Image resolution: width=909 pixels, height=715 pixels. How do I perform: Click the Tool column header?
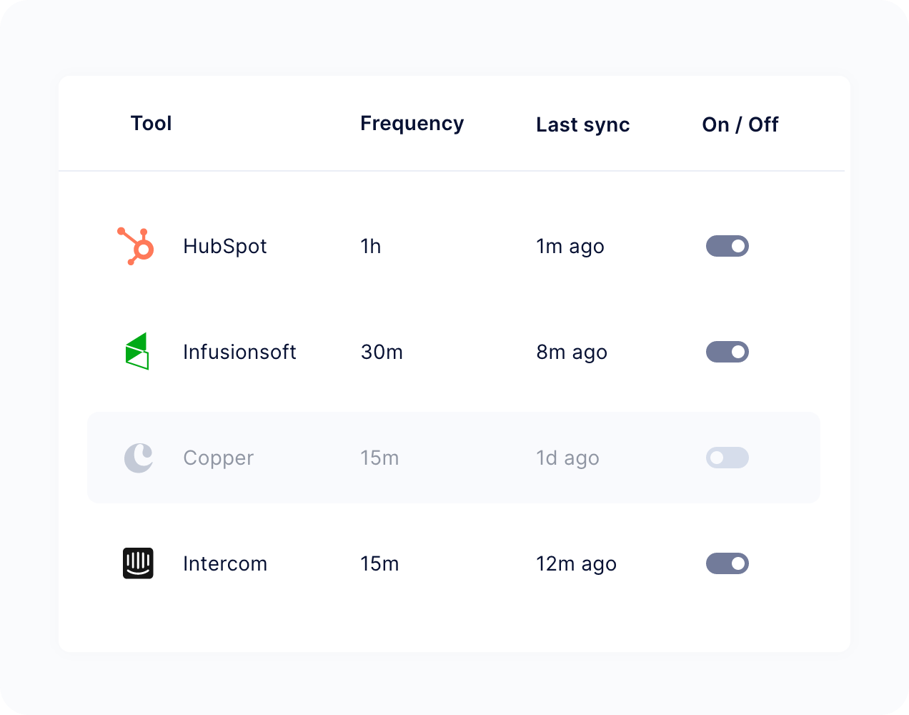click(151, 124)
